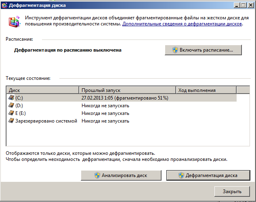Open Включить расписание settings
The width and height of the screenshot is (256, 202).
click(x=203, y=50)
